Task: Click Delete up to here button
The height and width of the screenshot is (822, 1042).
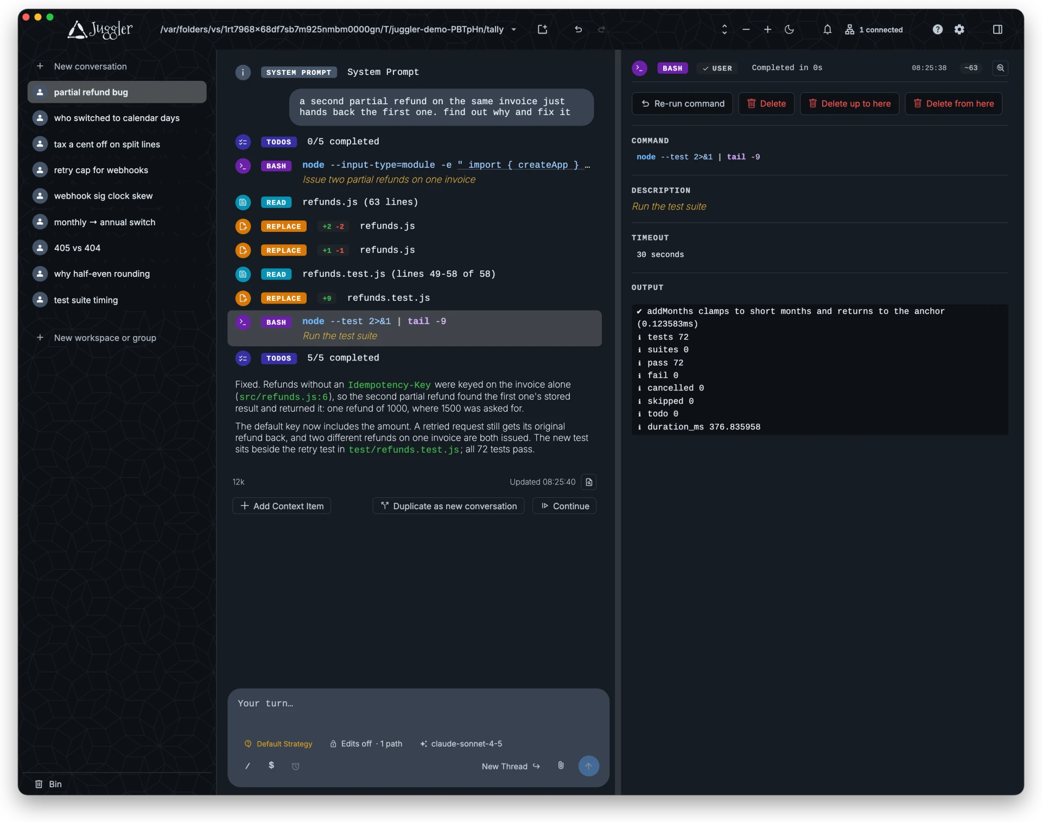Action: click(x=849, y=103)
